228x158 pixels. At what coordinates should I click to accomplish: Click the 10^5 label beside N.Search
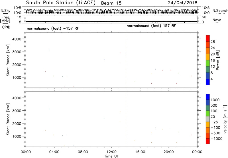(205, 8)
